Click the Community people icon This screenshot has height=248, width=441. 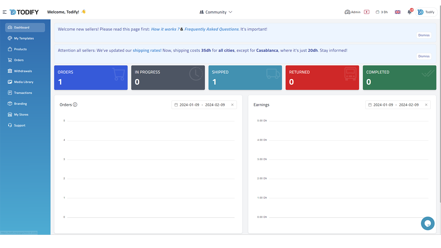(x=201, y=12)
